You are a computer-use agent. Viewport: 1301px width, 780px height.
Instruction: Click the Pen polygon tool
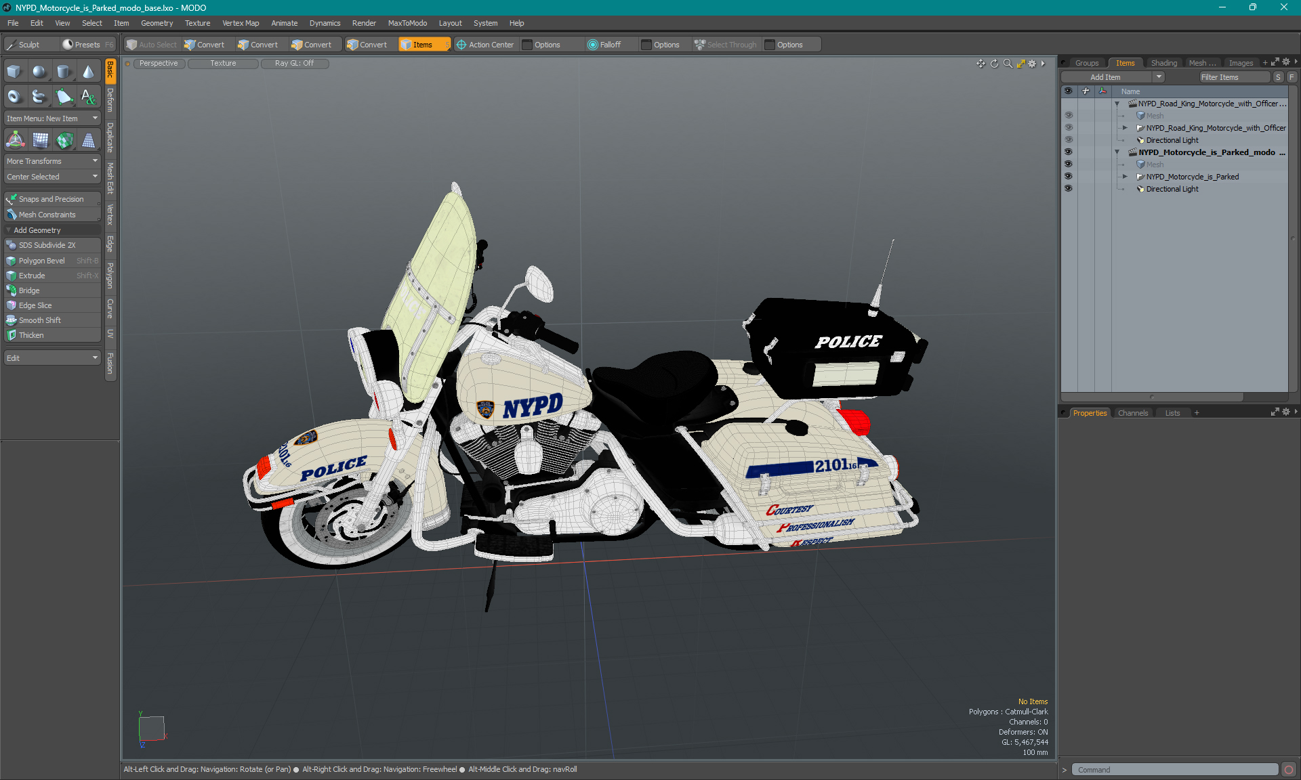pos(64,97)
